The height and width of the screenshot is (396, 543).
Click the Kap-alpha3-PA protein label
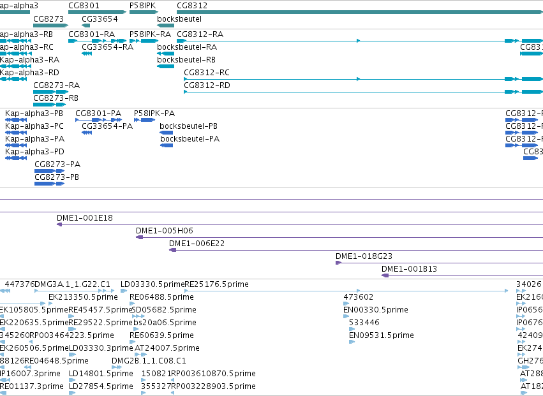tap(34, 139)
